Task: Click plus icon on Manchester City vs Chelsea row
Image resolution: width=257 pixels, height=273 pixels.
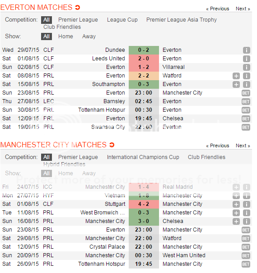Action: click(x=236, y=221)
